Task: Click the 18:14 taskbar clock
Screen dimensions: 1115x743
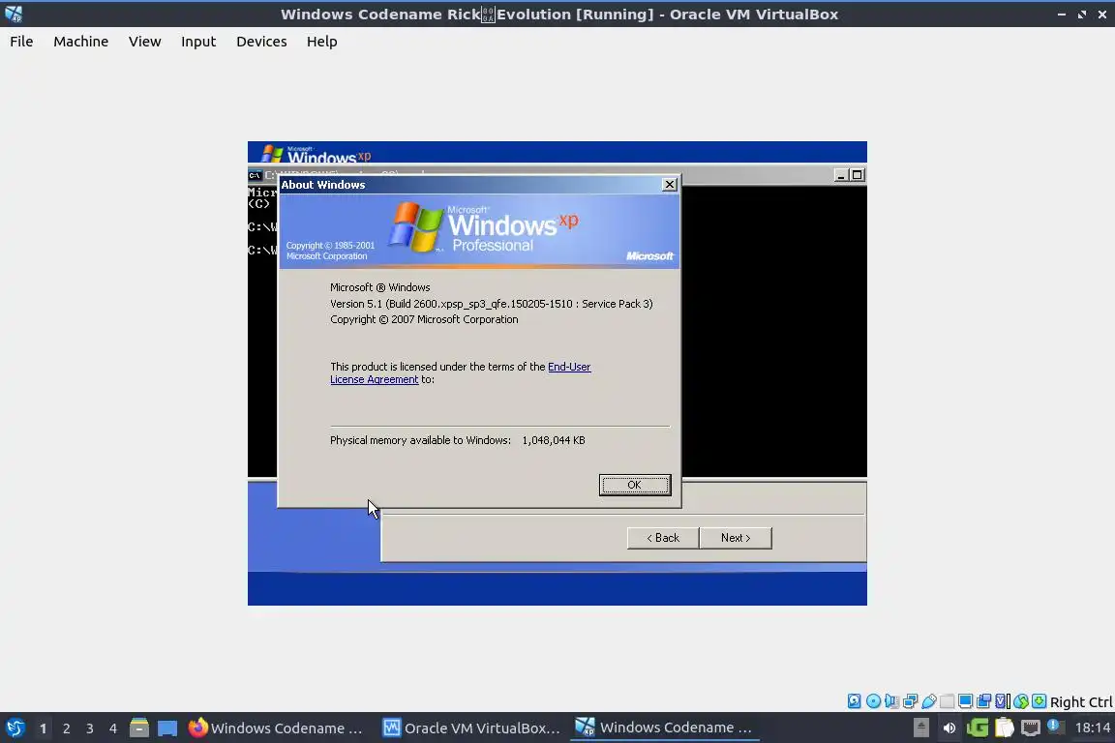Action: click(x=1092, y=728)
